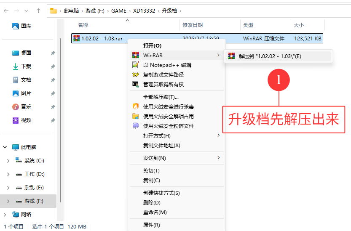Collapse the 此电脑 tree node
351x231 pixels.
tap(5, 147)
